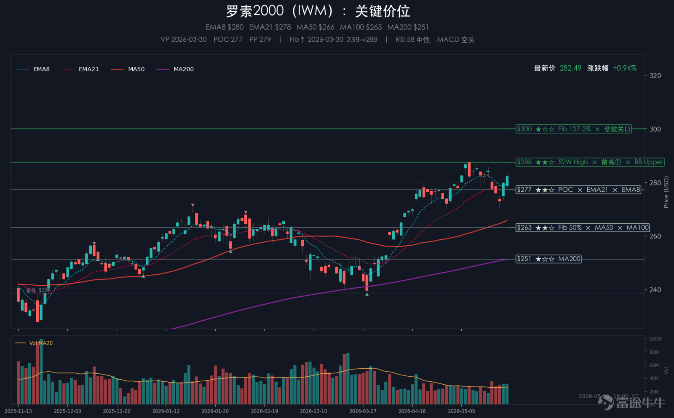This screenshot has width=674, height=418.
Task: Click the 240 price axis tick label
Action: tap(655, 290)
